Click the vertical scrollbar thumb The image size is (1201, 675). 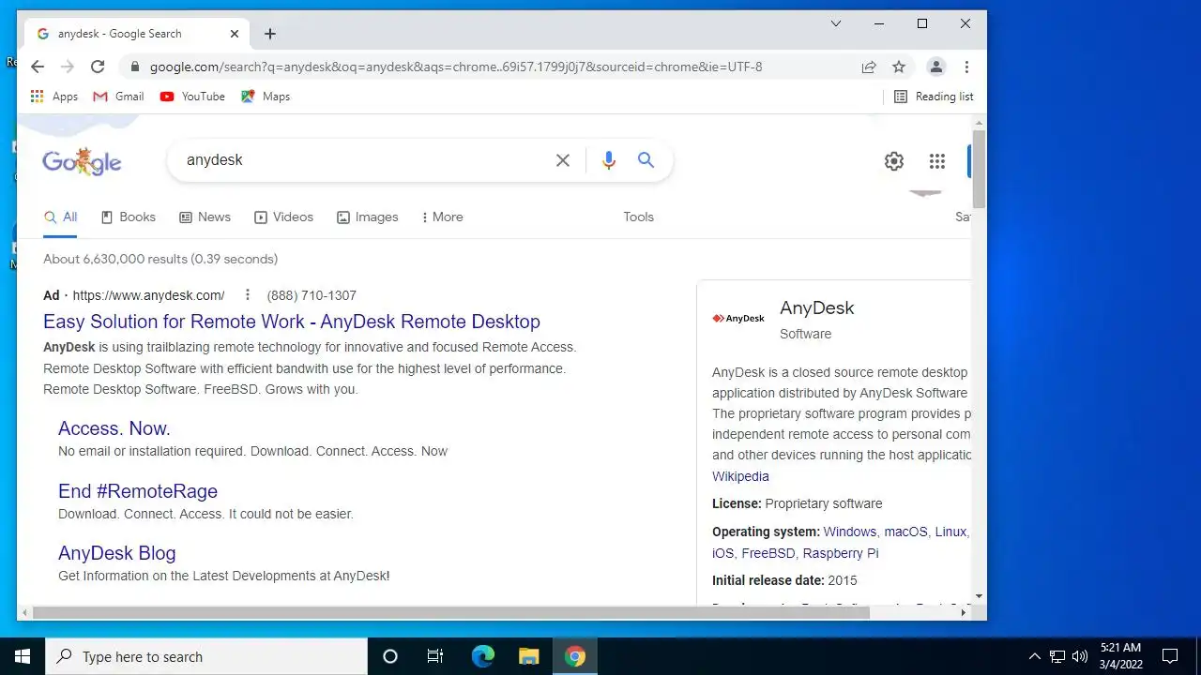(x=979, y=169)
